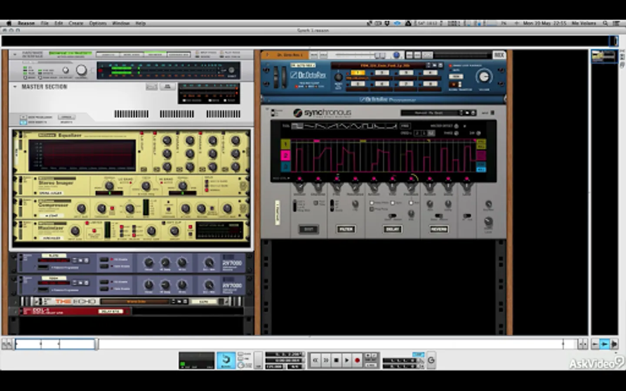Click the large knob on Hardware Interface

pos(81,70)
